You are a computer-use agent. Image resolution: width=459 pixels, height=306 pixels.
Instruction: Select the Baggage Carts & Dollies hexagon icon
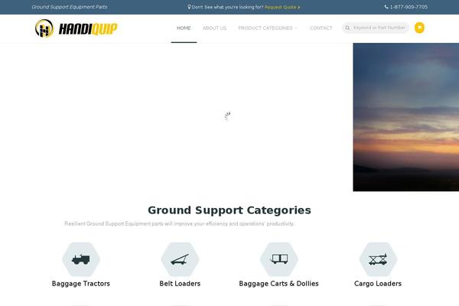pyautogui.click(x=279, y=259)
